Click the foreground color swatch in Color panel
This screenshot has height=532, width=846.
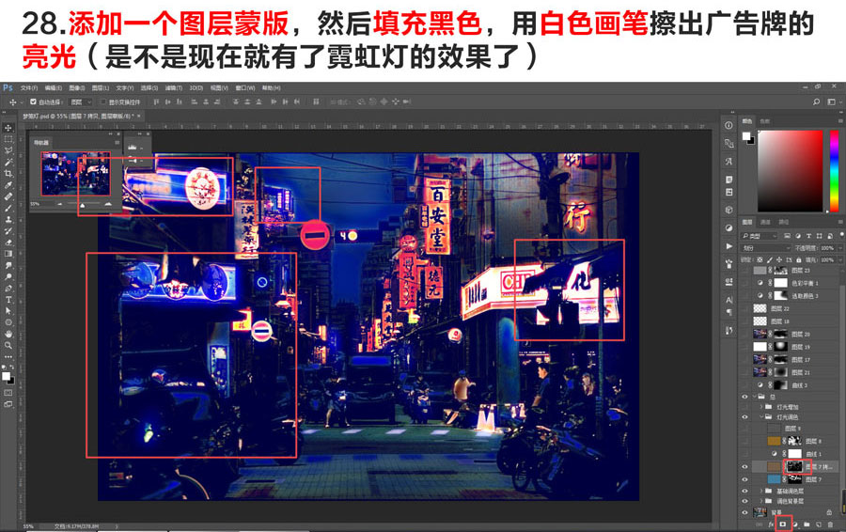[x=746, y=136]
